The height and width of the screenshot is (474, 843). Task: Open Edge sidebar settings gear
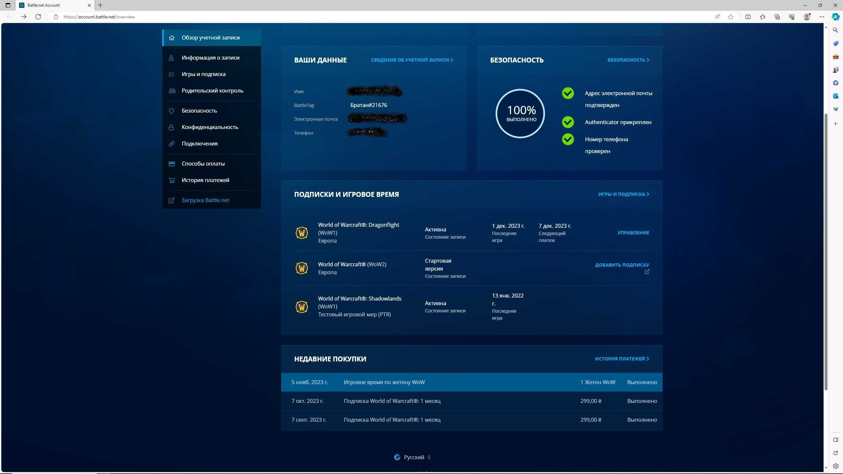tap(835, 466)
